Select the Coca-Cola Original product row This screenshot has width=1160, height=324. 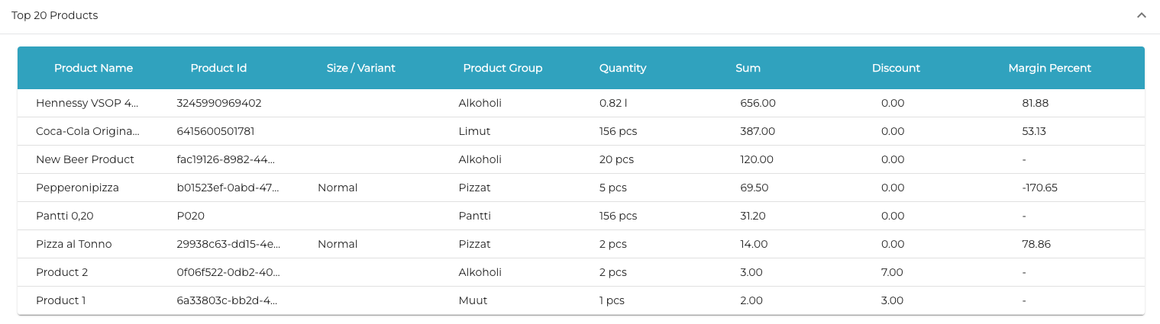pos(88,131)
